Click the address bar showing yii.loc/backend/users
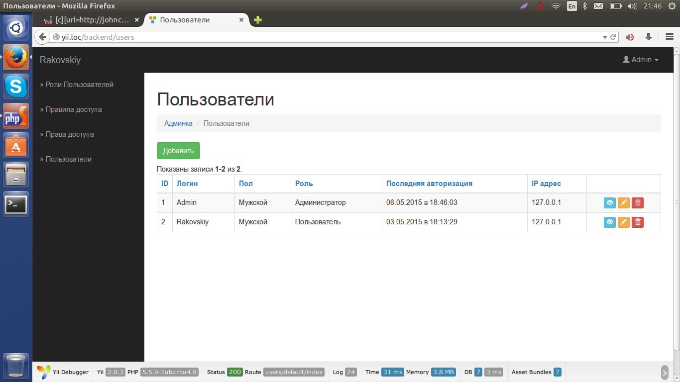The image size is (680, 382). point(299,37)
